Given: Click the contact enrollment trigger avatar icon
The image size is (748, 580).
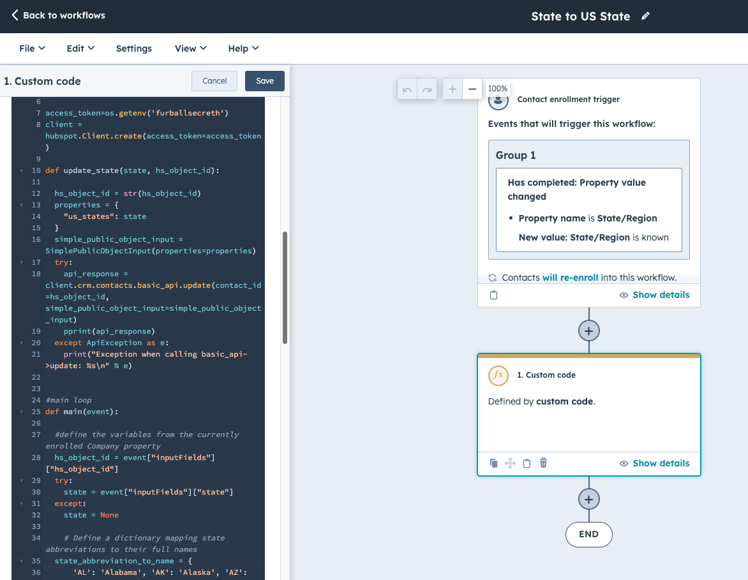Looking at the screenshot, I should coord(498,100).
